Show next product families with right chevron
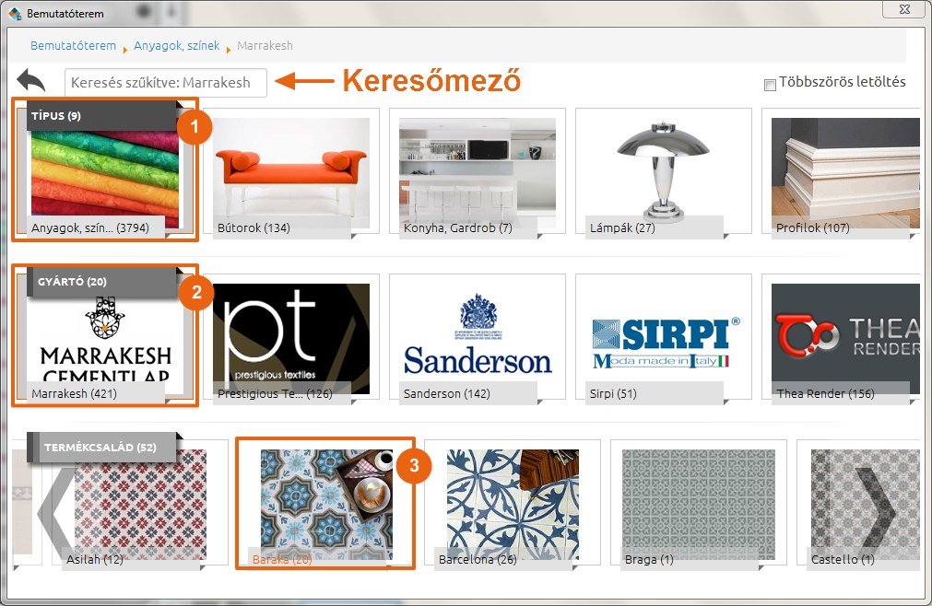This screenshot has width=932, height=606. 876,508
